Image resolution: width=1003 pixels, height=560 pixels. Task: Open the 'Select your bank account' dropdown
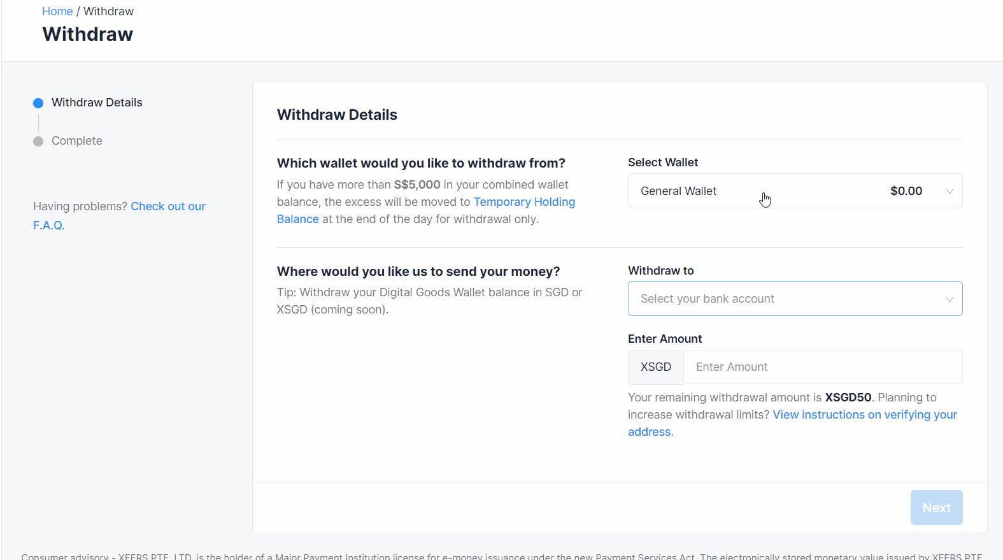(x=795, y=299)
